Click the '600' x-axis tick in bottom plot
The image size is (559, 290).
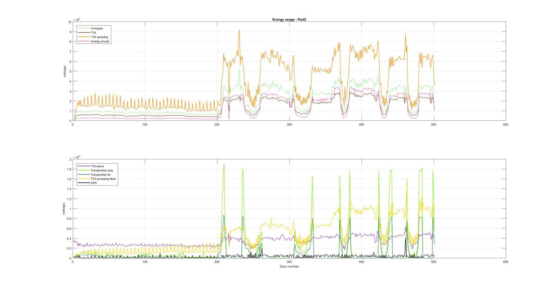(x=505, y=262)
